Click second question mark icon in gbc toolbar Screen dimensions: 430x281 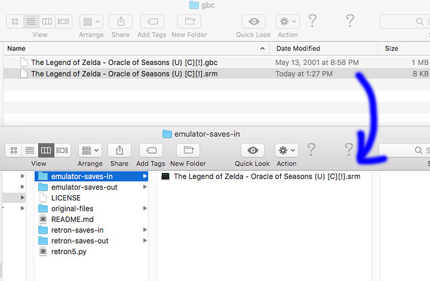pyautogui.click(x=350, y=21)
